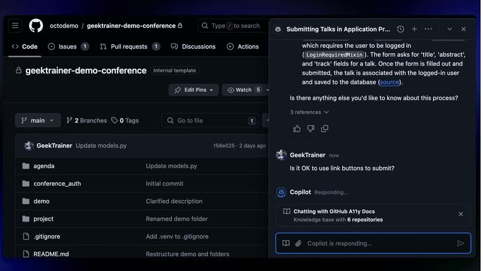This screenshot has width=483, height=271.
Task: Open commit 156e025 hash link
Action: pos(224,145)
